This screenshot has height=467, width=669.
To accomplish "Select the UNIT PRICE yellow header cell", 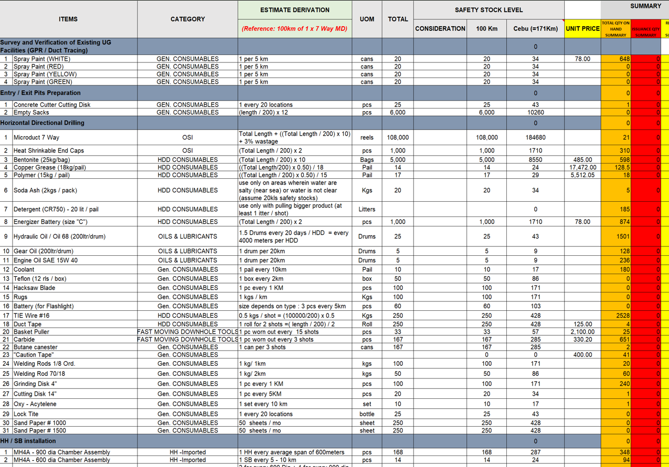I will click(582, 29).
